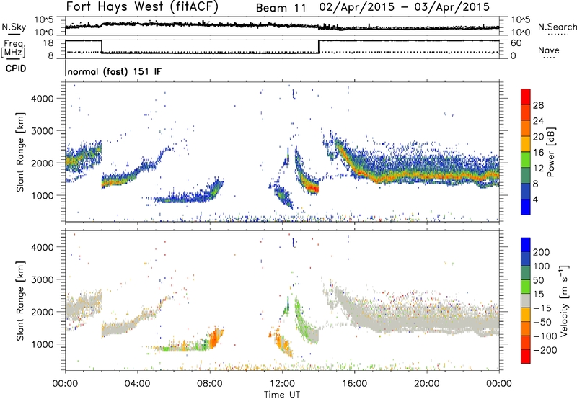577x399 pixels.
Task: Click the power panel 'Slant Range [km]' label
Action: (20, 152)
